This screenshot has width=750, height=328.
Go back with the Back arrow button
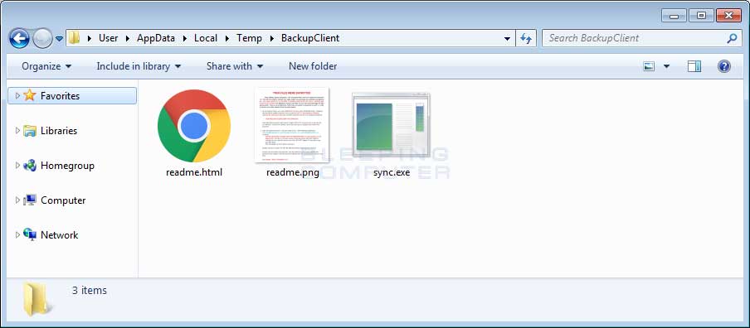[19, 39]
